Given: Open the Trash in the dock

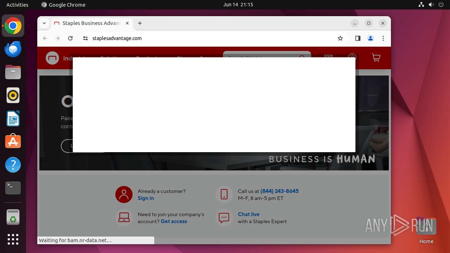Looking at the screenshot, I should click(x=13, y=217).
